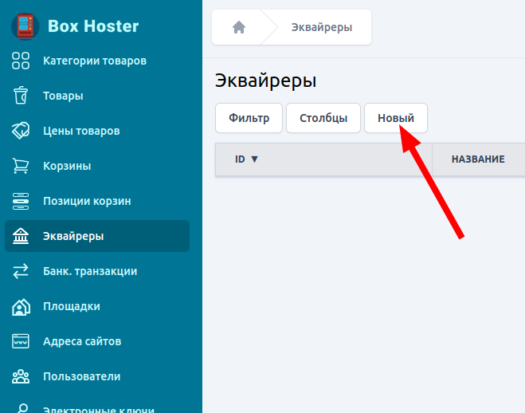Click the price tag icon for Цены товаров
Image resolution: width=525 pixels, height=413 pixels.
coord(21,131)
